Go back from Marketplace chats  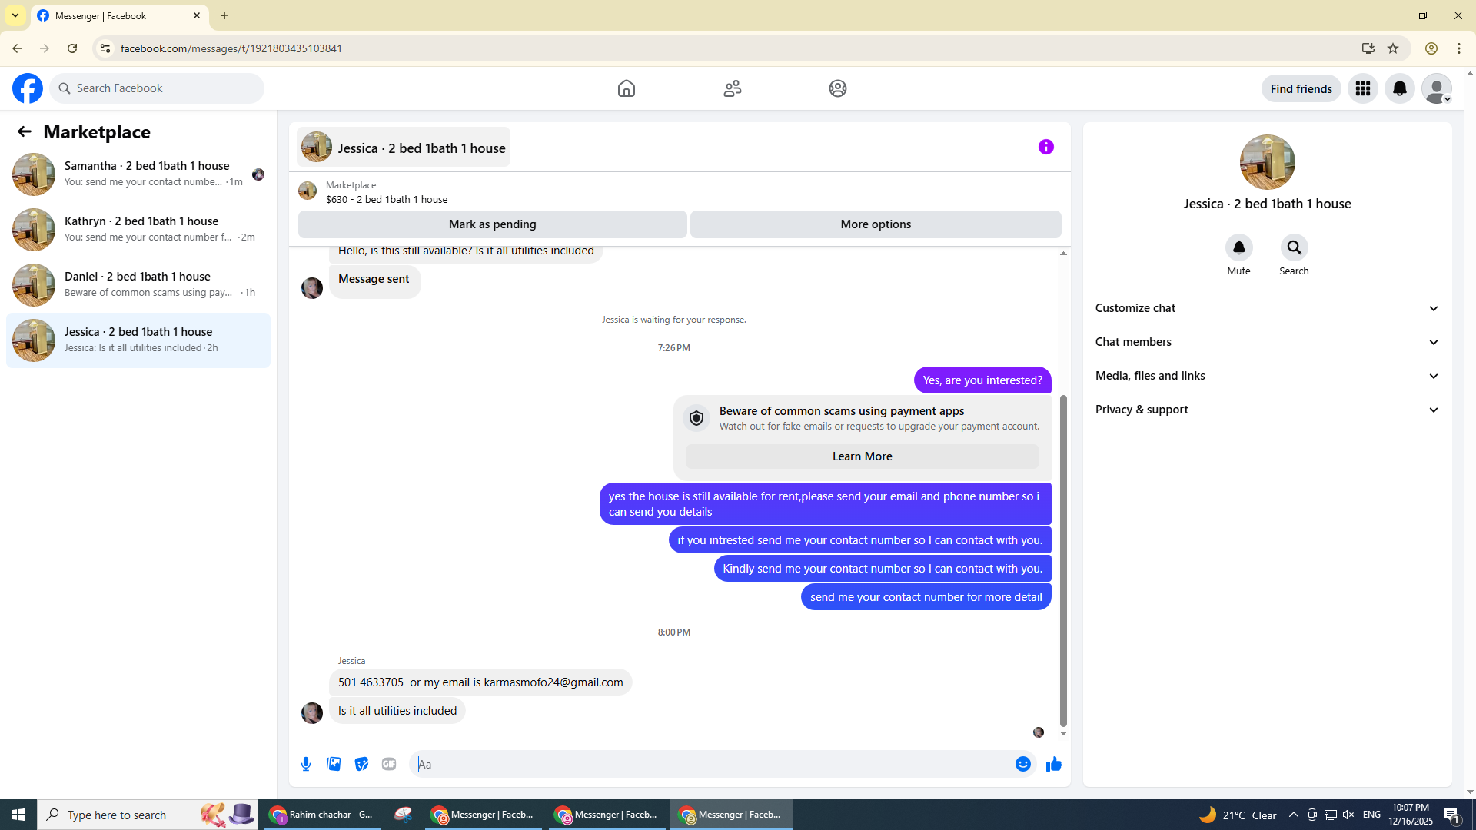pos(25,131)
